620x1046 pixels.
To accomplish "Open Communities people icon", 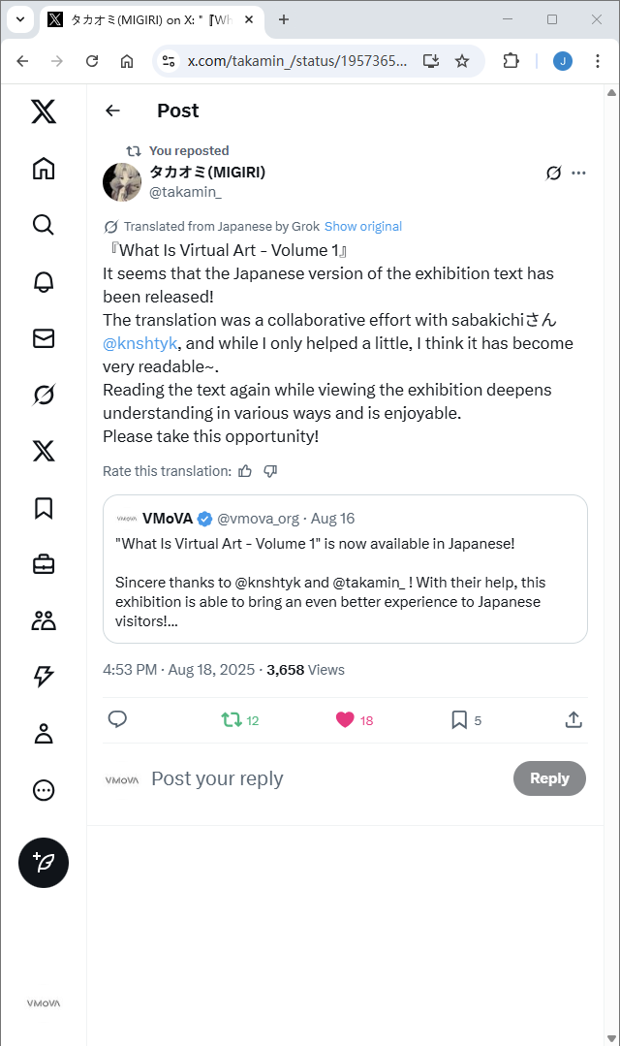I will [x=44, y=620].
